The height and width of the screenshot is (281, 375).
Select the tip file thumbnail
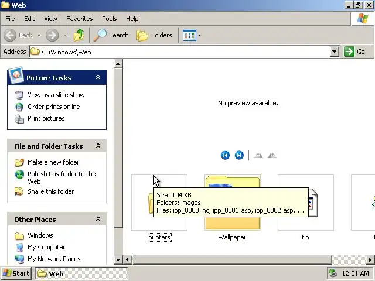coord(306,203)
